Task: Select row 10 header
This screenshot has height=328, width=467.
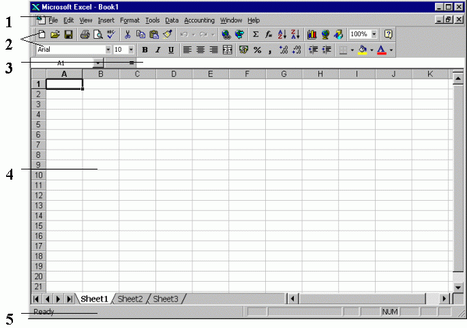Action: (x=38, y=175)
